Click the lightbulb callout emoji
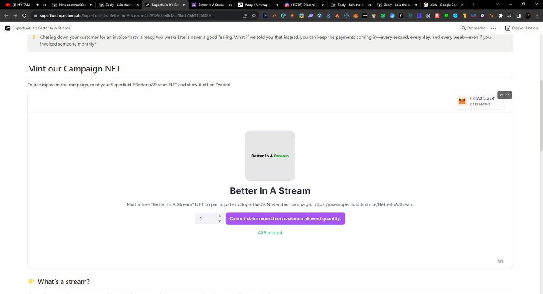This screenshot has height=294, width=543. click(34, 37)
